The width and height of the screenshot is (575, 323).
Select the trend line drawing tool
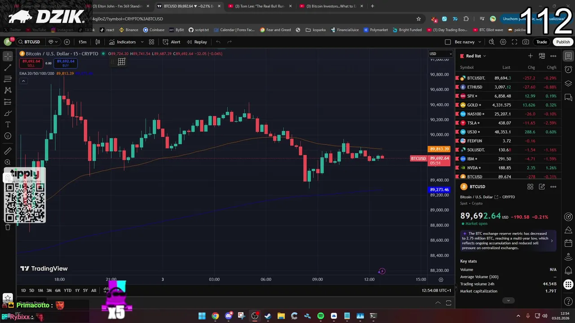8,68
